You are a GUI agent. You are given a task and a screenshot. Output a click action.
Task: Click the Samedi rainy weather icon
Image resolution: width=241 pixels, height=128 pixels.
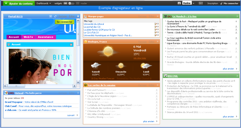96,66
